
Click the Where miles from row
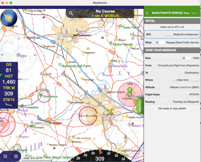coord(172,80)
